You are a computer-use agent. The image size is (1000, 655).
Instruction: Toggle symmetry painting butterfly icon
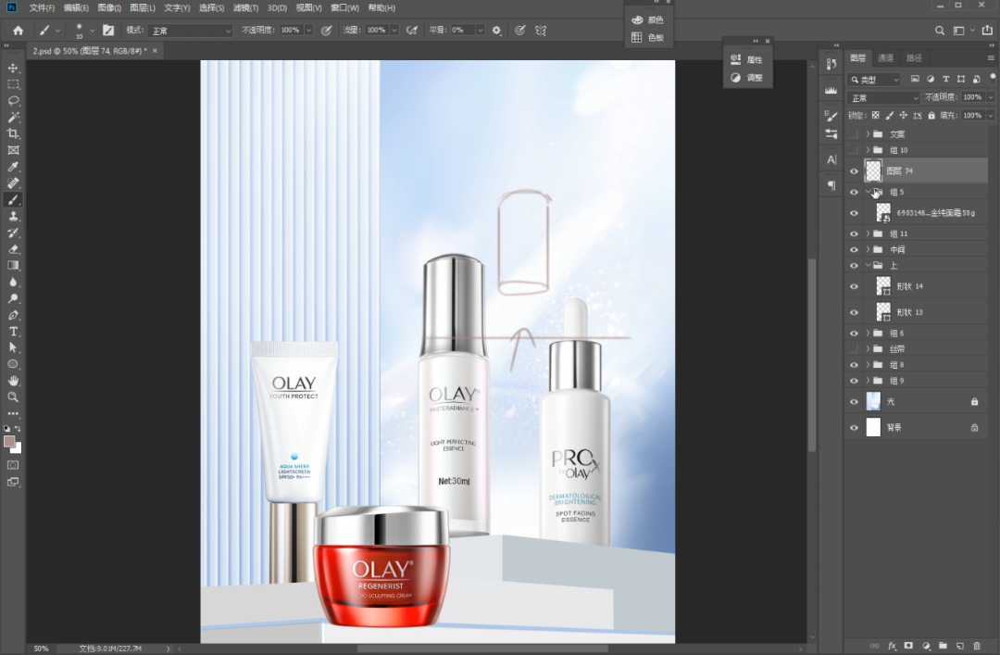pyautogui.click(x=541, y=30)
